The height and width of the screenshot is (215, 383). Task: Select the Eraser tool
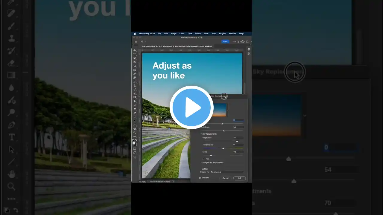(135, 93)
